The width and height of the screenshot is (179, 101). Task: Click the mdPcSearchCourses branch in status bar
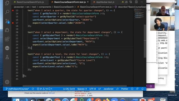(x=17, y=89)
